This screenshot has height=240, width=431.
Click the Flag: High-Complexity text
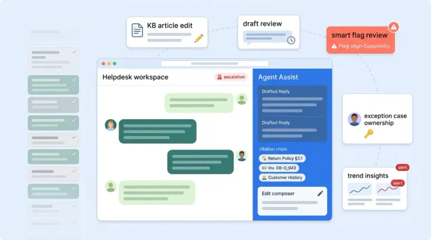[x=364, y=46]
